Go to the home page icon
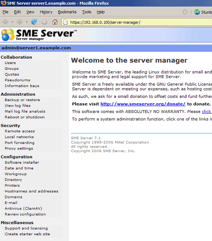 click(x=55, y=22)
